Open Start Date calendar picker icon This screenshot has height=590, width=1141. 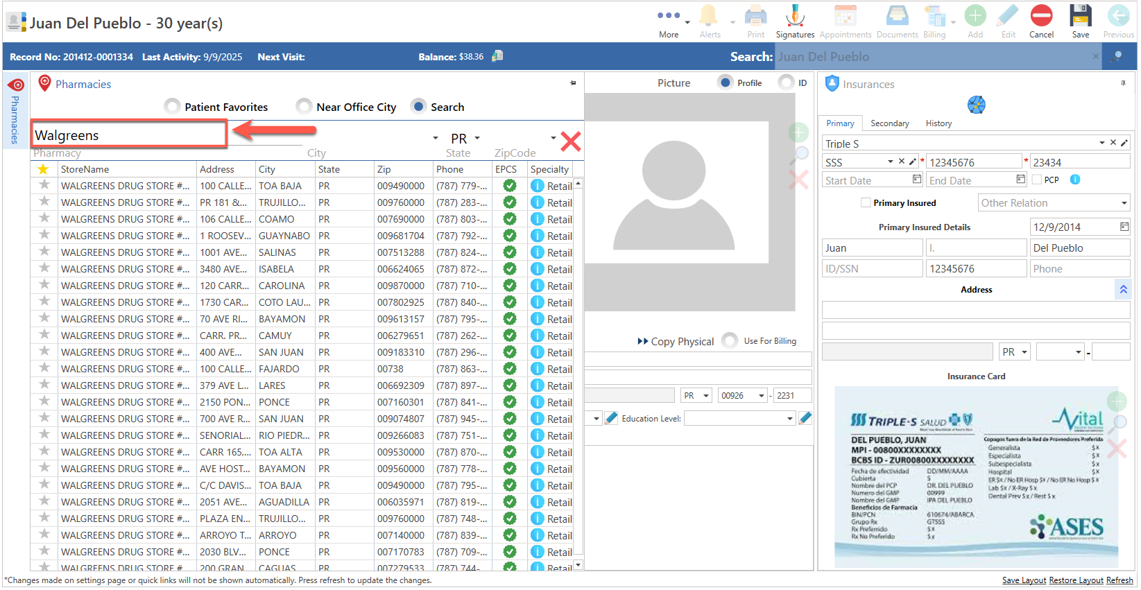pyautogui.click(x=916, y=180)
